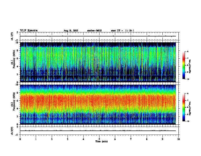The image size is (201, 156).
Task: Click the ch.2 spectrogram color scale bar
Action: click(183, 107)
